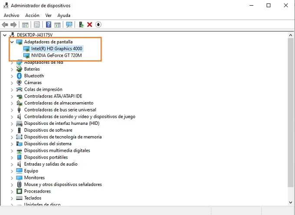Select Mouse y otros dispositivos señaladores label
The width and height of the screenshot is (295, 215).
click(x=63, y=184)
